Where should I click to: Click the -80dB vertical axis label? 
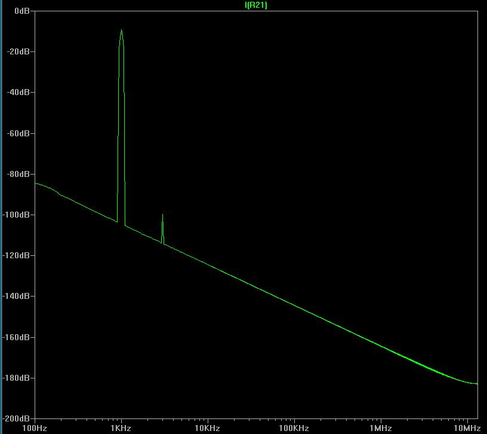coord(18,174)
